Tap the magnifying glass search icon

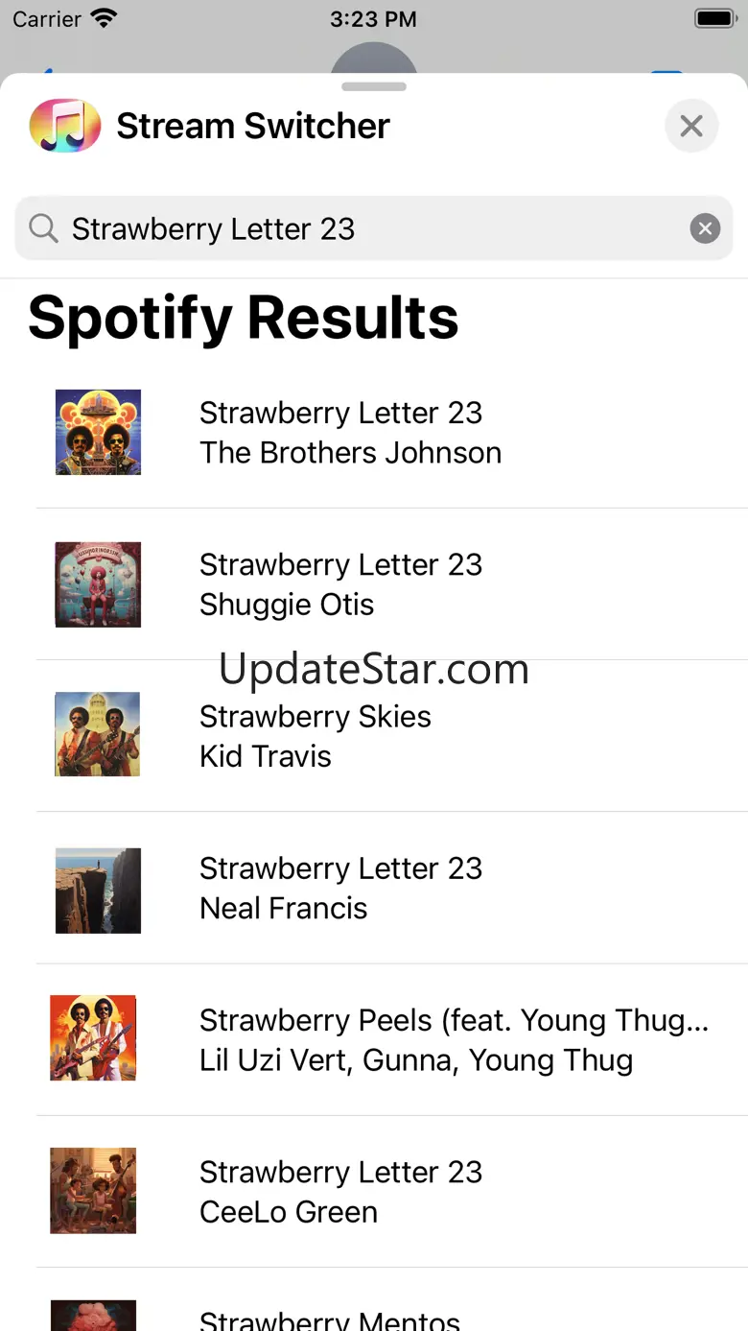point(43,228)
